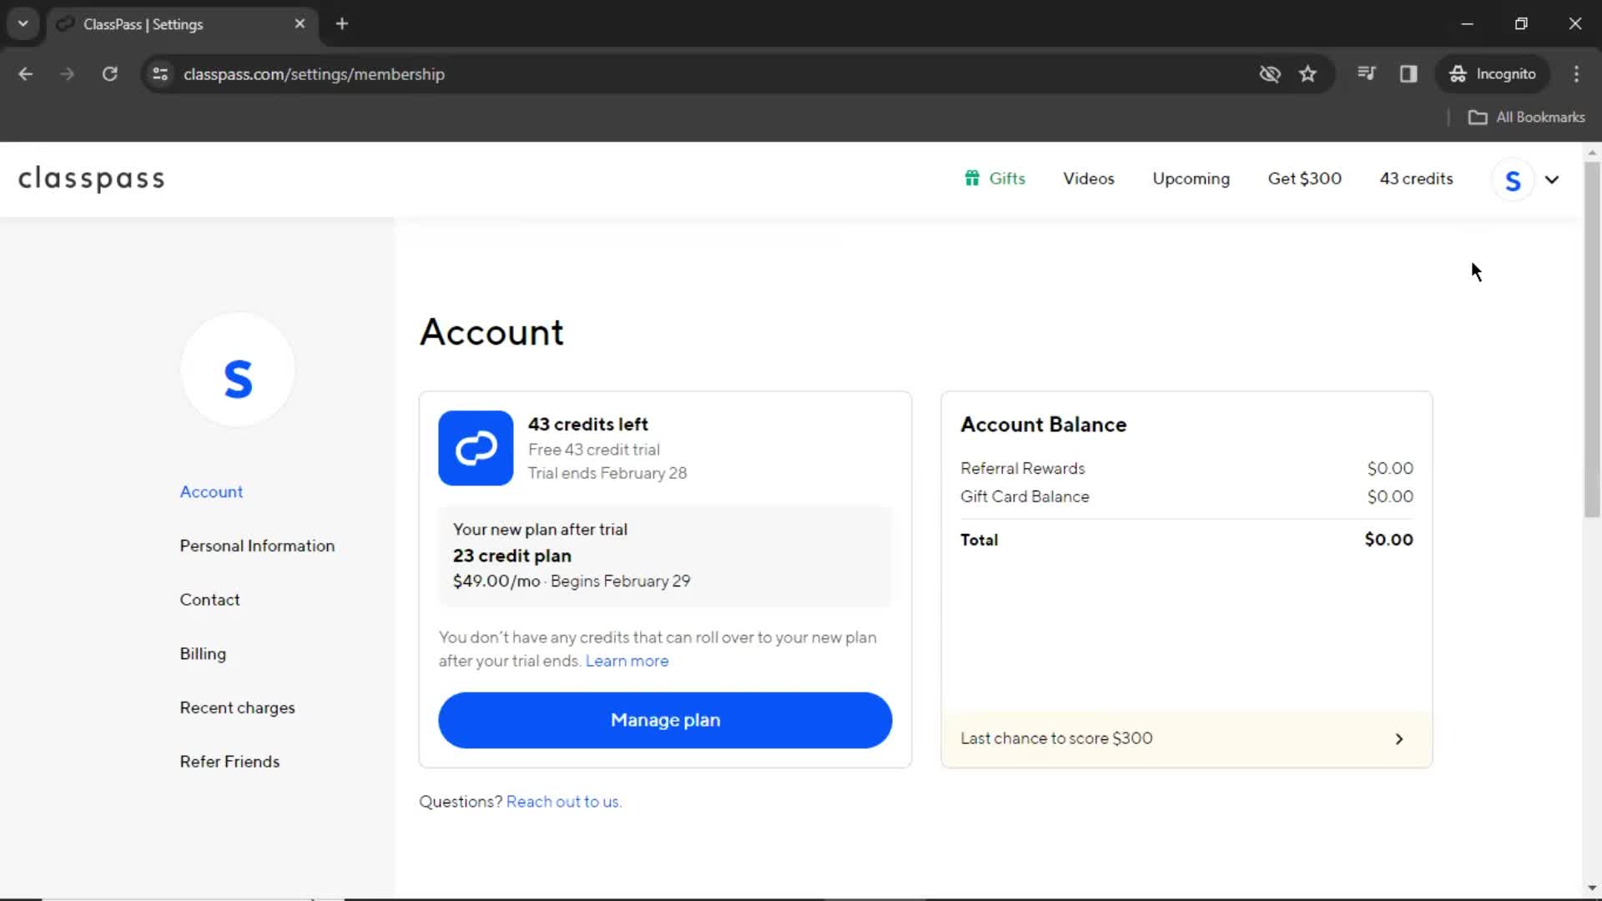Image resolution: width=1602 pixels, height=901 pixels.
Task: Click the Total $0.00 amount
Action: pyautogui.click(x=1388, y=540)
